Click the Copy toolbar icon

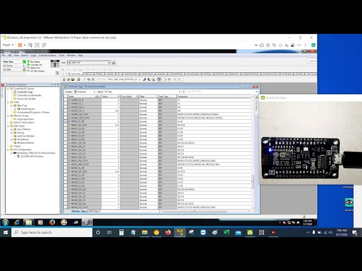click(89, 80)
